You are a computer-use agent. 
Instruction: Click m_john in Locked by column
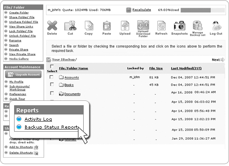click(x=135, y=77)
